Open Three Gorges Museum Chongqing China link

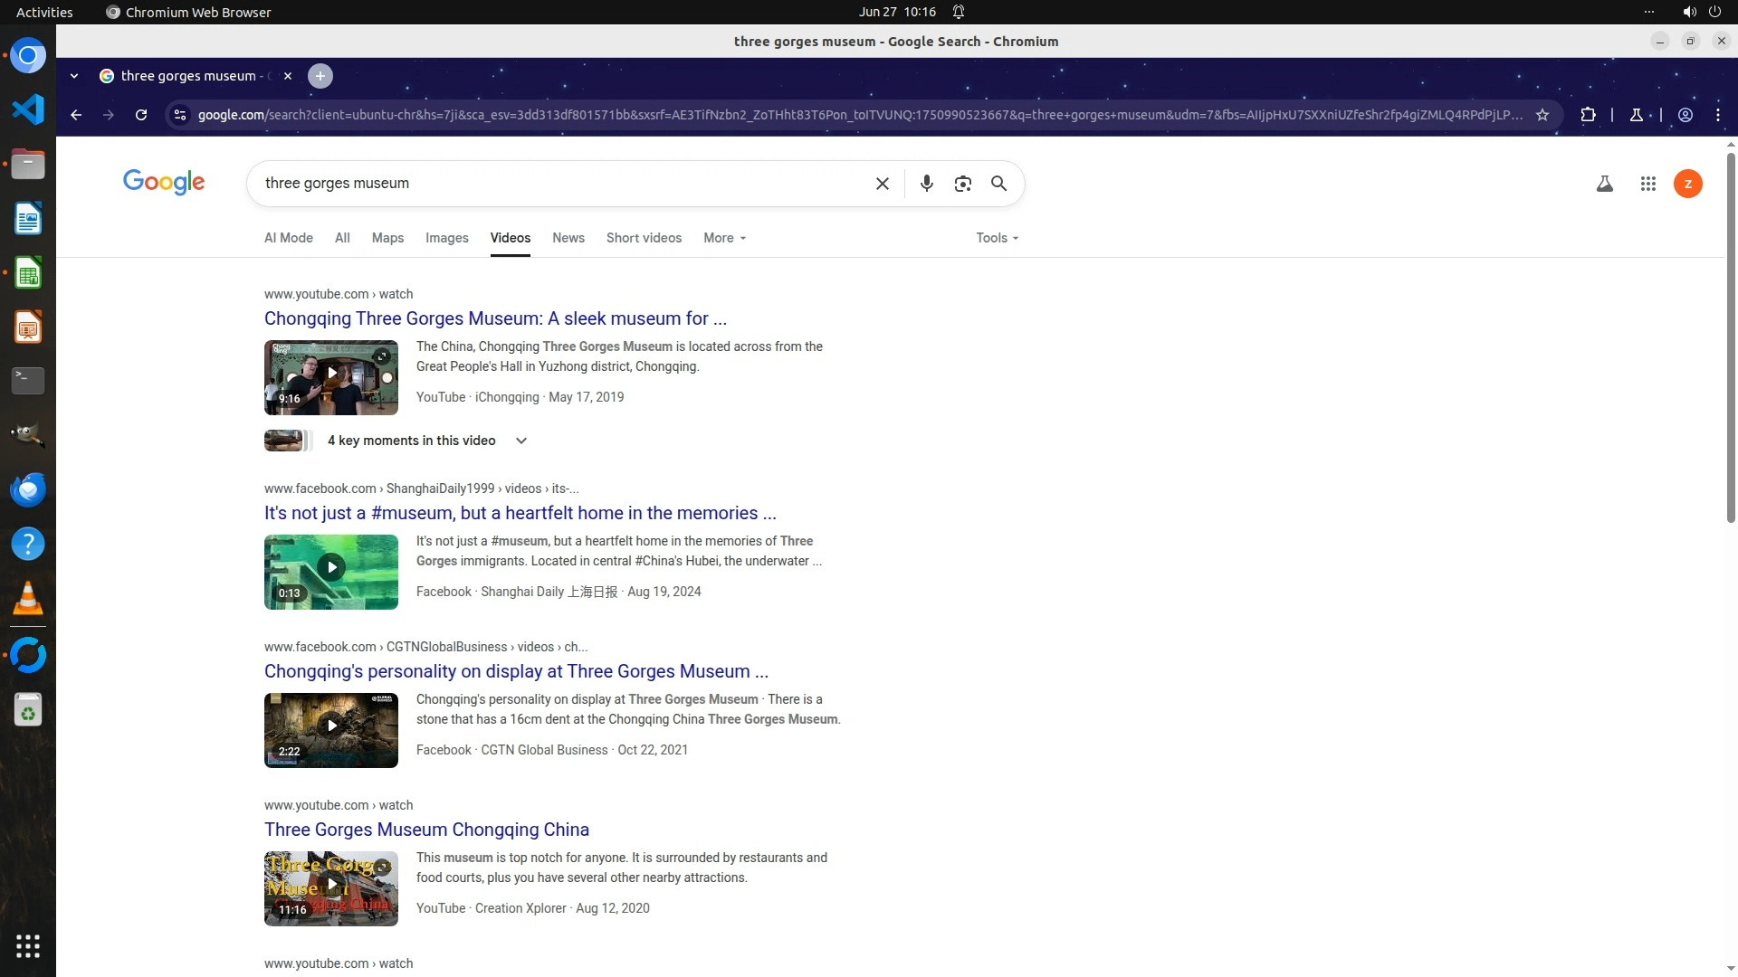[x=426, y=830]
